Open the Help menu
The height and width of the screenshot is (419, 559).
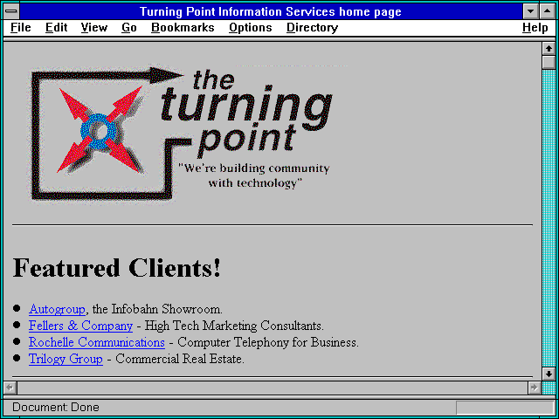(535, 27)
